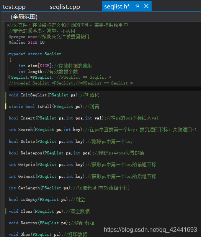The height and width of the screenshot is (237, 201).
Task: Click the //销毁数据 comment
Action: [83, 223]
